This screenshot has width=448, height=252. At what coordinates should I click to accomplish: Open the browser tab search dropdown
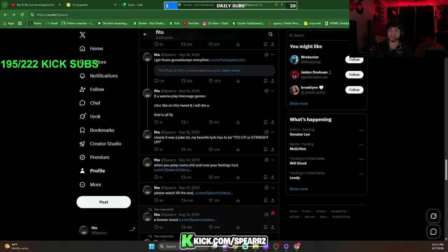[x=5, y=5]
